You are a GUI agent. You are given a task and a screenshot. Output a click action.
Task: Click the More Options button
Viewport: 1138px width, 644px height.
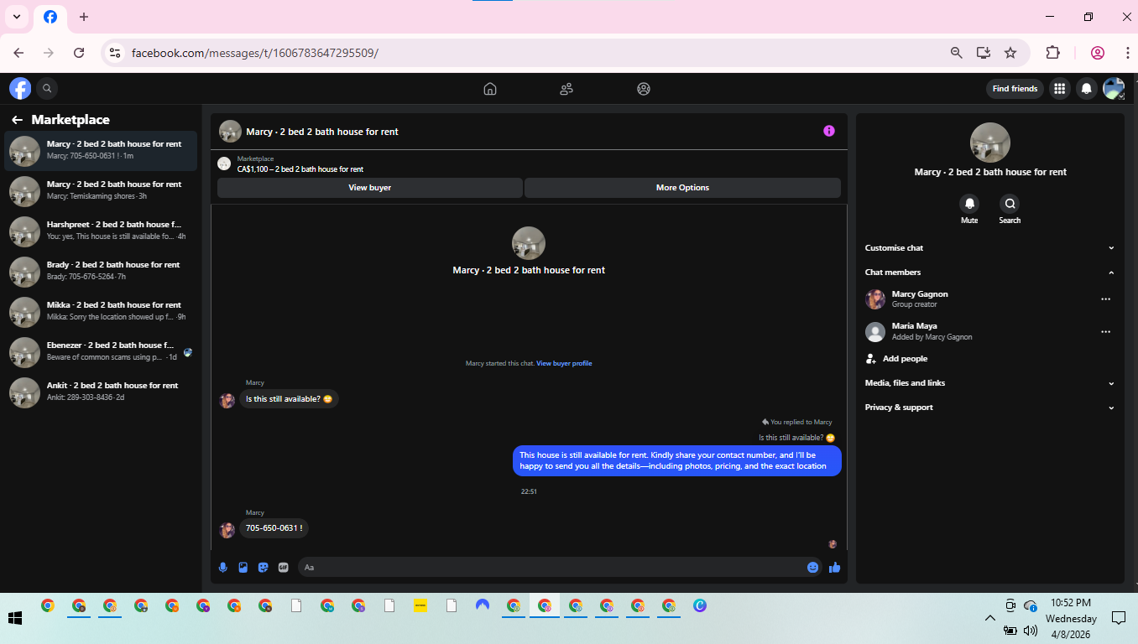(682, 188)
